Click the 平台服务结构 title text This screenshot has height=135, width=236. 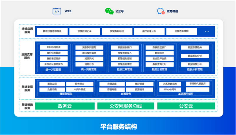pyautogui.click(x=118, y=127)
